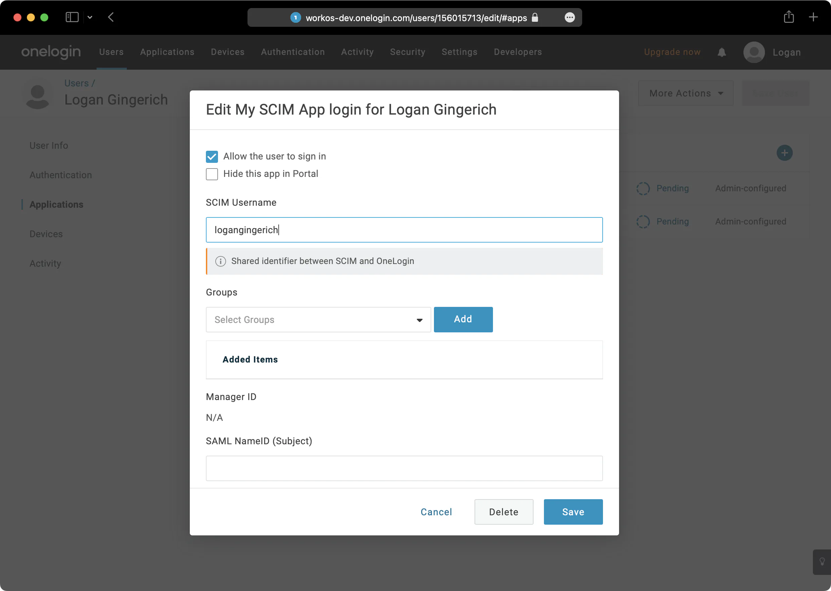Click the browser back arrow
The width and height of the screenshot is (831, 591).
click(x=111, y=17)
